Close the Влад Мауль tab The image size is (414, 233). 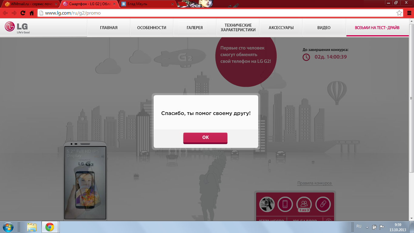(x=172, y=4)
